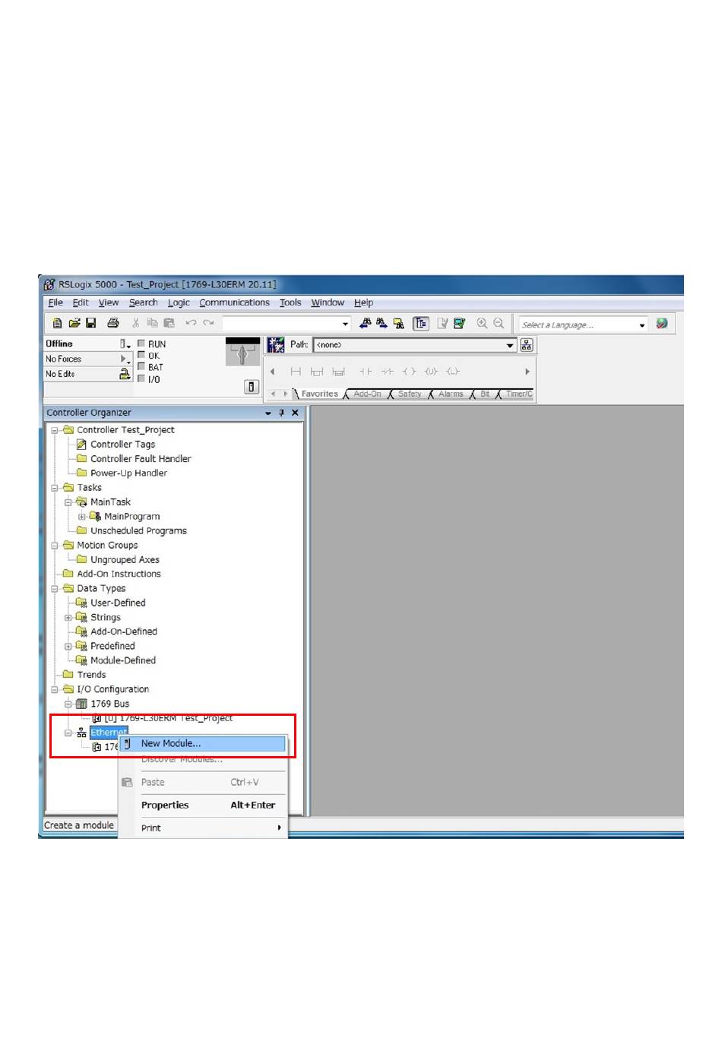Viewport: 722px width, 1054px height.
Task: Click the controller keyswitch graphic
Action: [242, 353]
